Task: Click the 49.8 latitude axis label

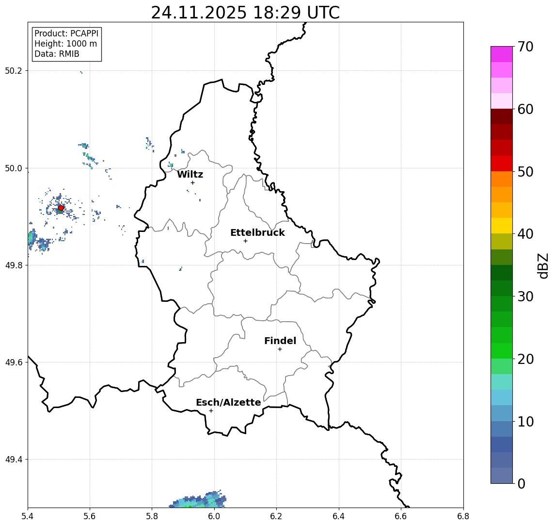Action: [13, 265]
